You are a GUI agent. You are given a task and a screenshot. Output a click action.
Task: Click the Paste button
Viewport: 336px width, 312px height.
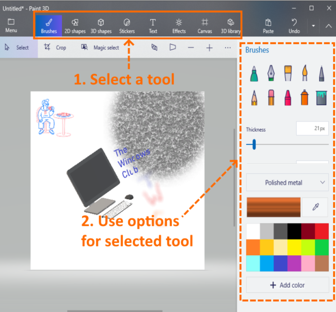coord(268,26)
